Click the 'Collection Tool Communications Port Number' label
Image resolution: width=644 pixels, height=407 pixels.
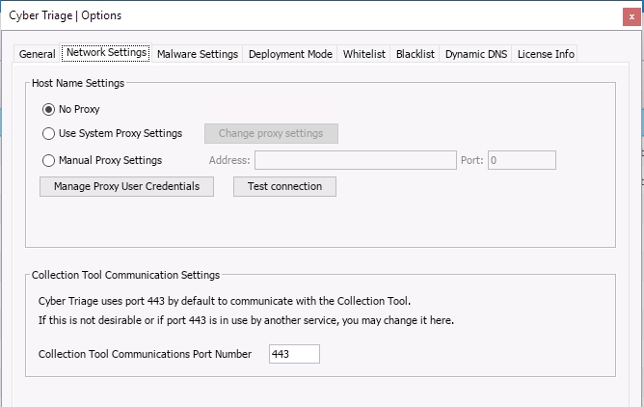tap(145, 354)
